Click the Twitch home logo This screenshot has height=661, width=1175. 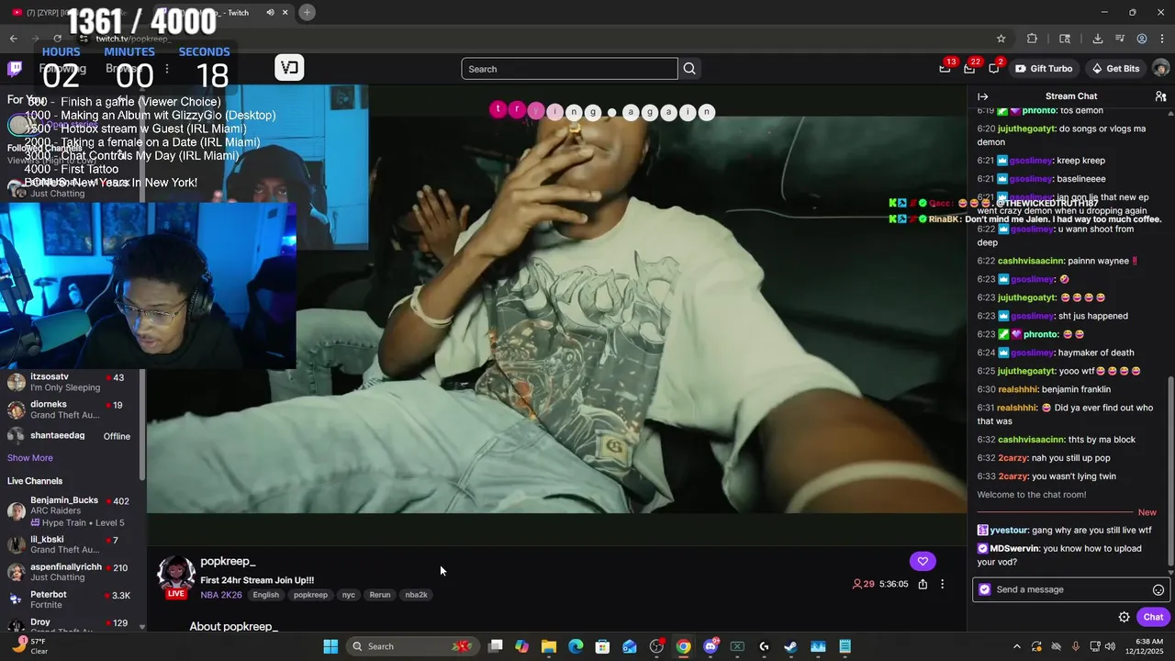(15, 69)
